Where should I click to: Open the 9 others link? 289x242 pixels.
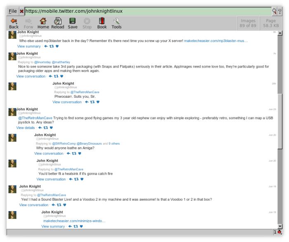(x=114, y=144)
